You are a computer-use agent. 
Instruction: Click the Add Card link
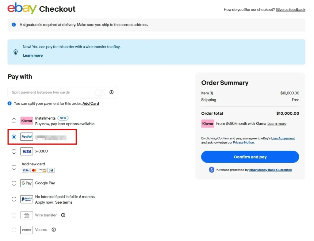[x=91, y=104]
